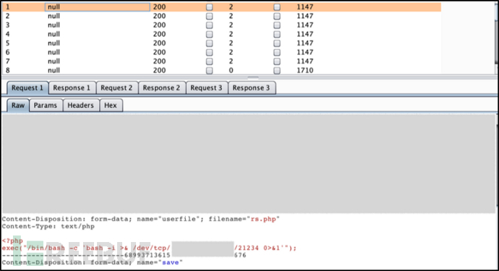Viewport: 499px width, 271px height.
Task: Toggle first checkbox in row 4
Action: (210, 34)
